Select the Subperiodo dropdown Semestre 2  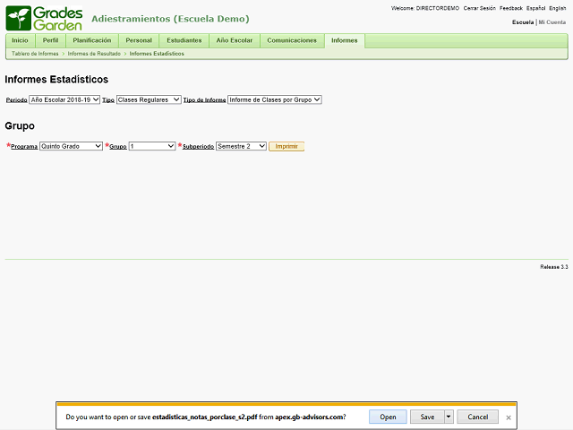coord(241,146)
